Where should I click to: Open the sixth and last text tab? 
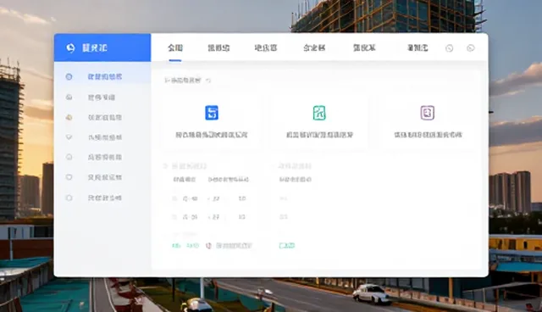coord(418,47)
